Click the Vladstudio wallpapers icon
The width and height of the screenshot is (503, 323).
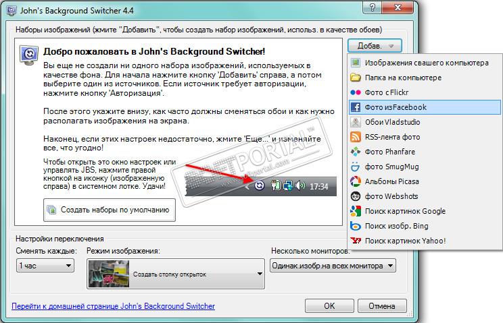pos(356,122)
